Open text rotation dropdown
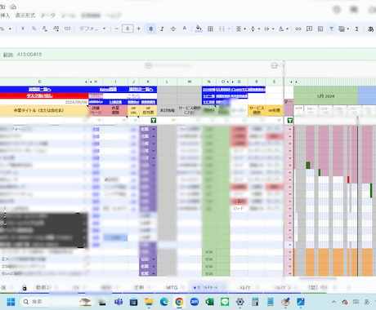 (284, 29)
